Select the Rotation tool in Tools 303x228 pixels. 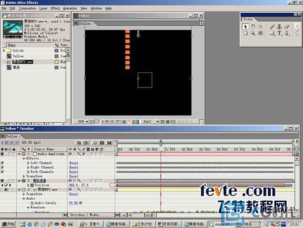coord(253,26)
